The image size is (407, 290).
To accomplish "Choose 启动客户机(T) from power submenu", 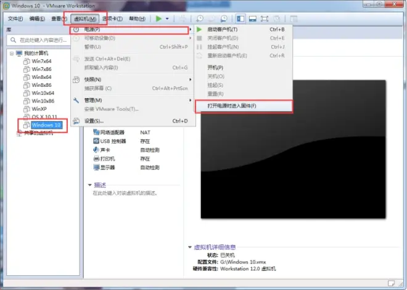I will (243, 30).
